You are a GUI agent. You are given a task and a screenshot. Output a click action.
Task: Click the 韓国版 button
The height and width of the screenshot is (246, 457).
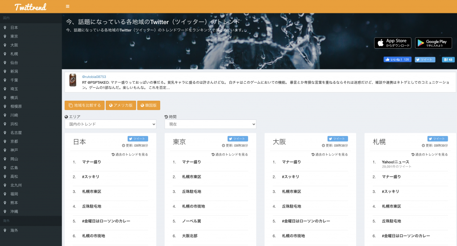tap(149, 105)
